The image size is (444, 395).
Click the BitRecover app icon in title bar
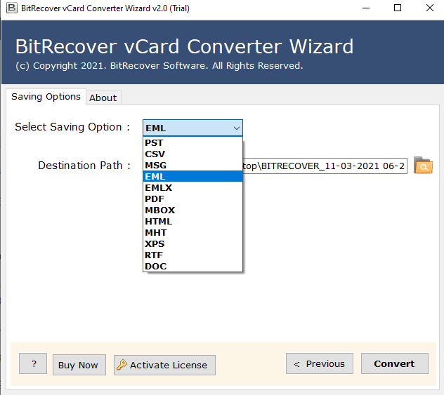point(8,8)
